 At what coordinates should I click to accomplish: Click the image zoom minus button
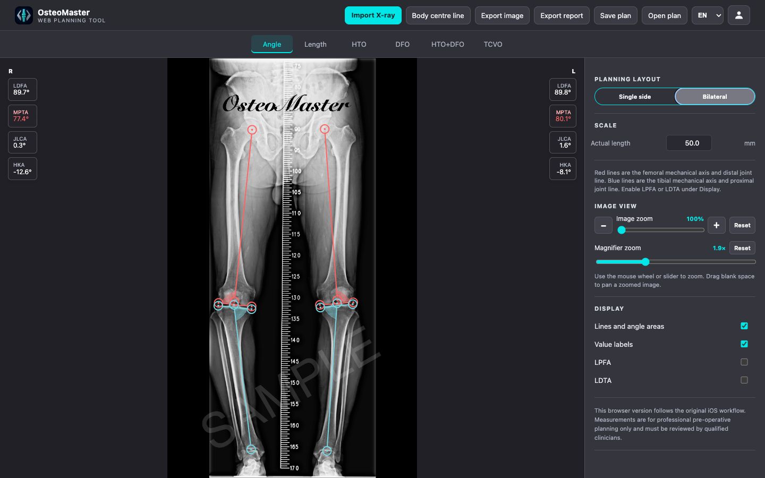click(x=603, y=225)
